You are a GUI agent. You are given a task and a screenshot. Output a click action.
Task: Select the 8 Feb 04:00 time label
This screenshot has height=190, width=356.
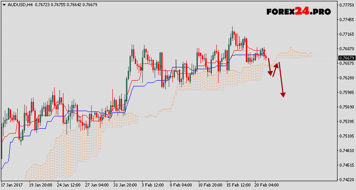(x=181, y=185)
